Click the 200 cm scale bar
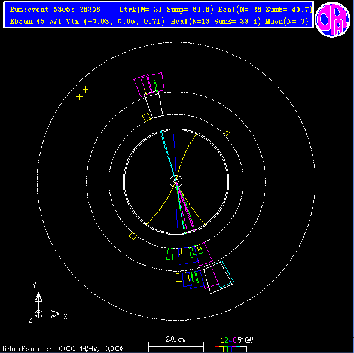 click(176, 346)
